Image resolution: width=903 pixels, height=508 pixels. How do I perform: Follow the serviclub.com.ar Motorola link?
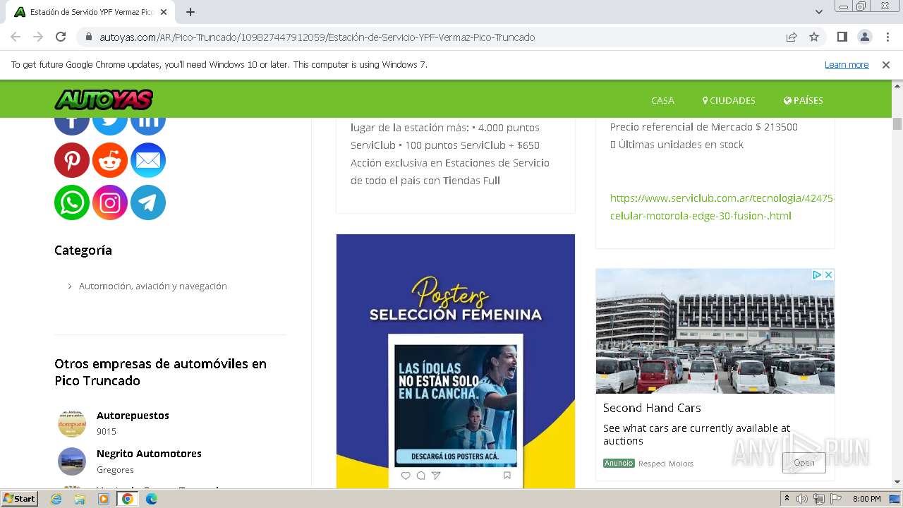(722, 207)
